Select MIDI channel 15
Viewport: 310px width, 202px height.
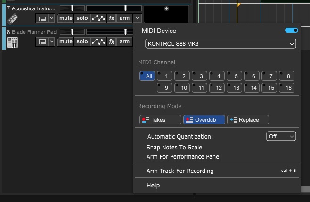[x=269, y=88]
